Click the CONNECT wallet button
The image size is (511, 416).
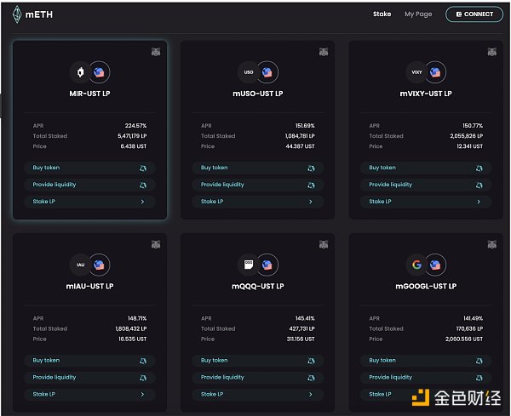474,14
